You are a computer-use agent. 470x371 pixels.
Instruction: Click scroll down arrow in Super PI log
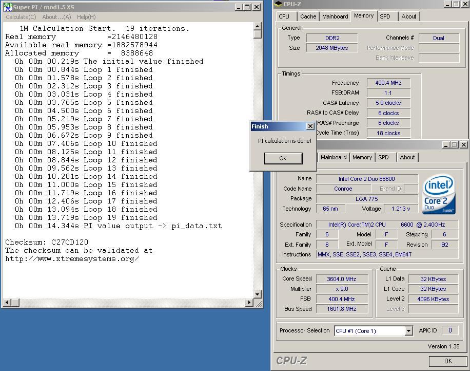[257, 294]
